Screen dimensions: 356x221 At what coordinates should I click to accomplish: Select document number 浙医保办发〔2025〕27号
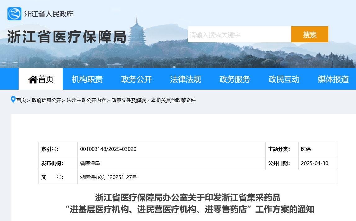click(109, 177)
